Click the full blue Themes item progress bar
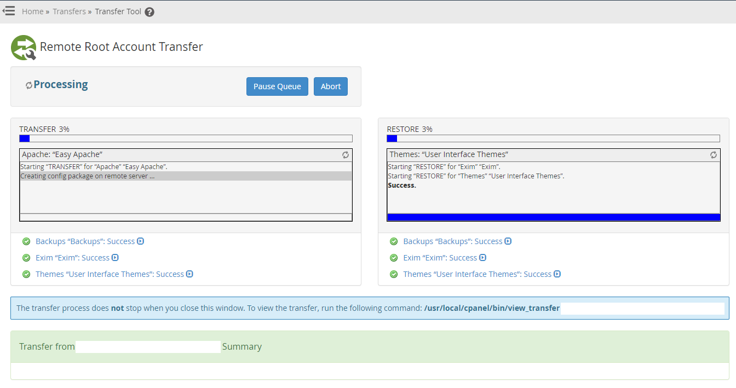 pos(554,217)
